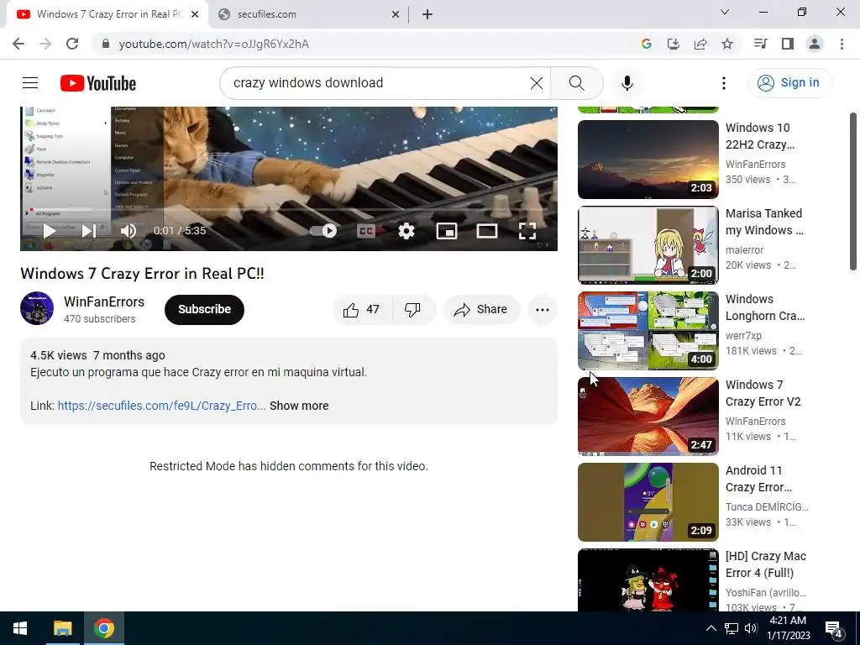Reload the page

pos(72,44)
